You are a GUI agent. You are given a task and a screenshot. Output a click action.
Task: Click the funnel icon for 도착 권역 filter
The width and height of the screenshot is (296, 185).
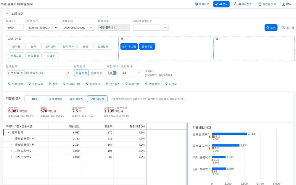[x=9, y=84]
